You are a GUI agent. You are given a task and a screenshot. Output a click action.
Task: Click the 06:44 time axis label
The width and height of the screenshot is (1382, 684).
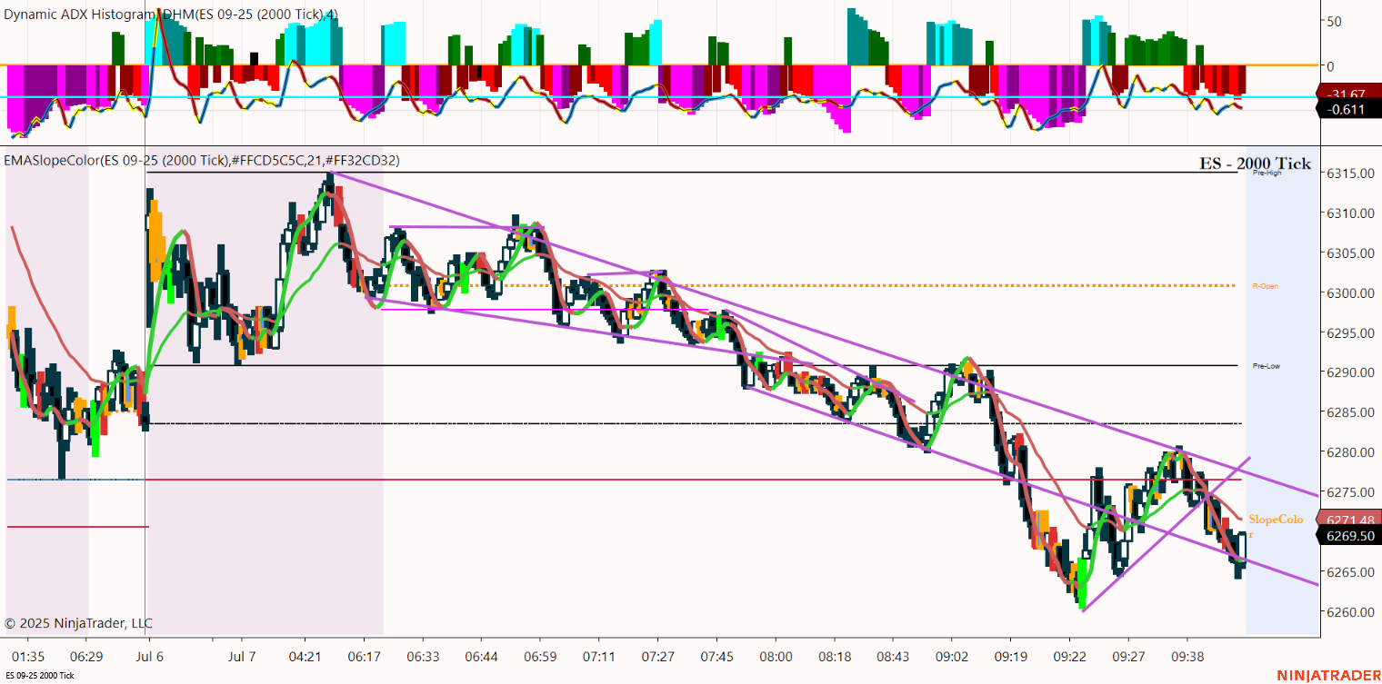[x=481, y=656]
